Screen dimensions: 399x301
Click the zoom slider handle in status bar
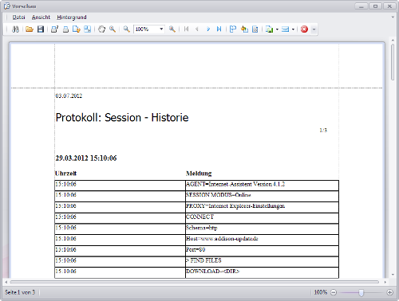click(x=361, y=292)
